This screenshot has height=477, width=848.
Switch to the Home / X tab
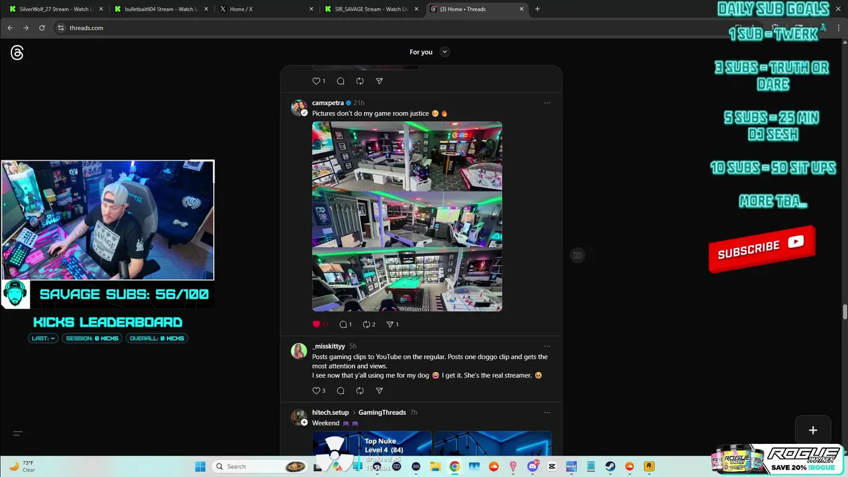(x=265, y=9)
